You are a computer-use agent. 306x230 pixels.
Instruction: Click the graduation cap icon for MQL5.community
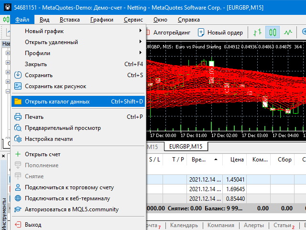(x=18, y=209)
